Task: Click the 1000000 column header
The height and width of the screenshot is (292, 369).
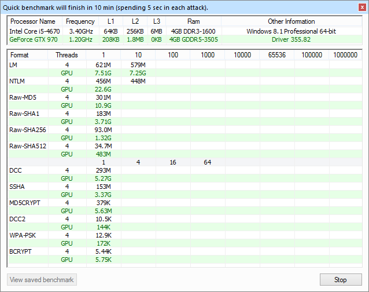Action: tap(345, 55)
